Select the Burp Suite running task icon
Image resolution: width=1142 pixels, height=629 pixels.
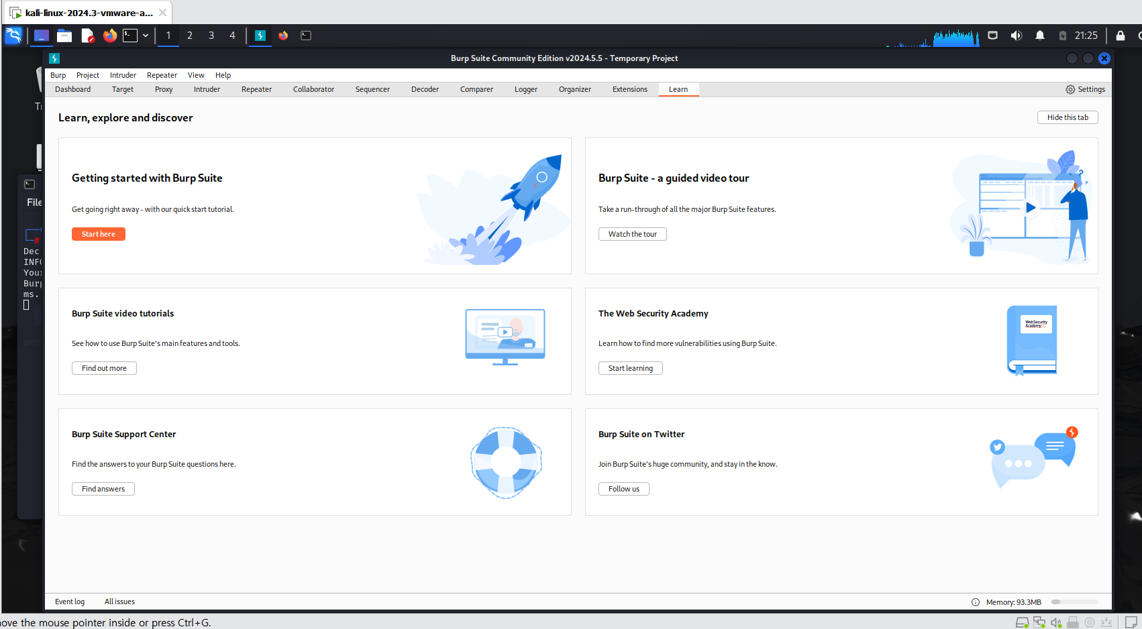260,36
